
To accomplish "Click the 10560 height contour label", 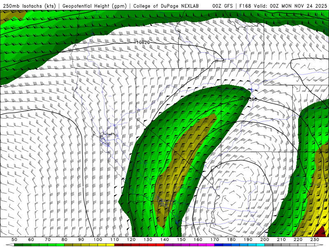I will (250, 99).
